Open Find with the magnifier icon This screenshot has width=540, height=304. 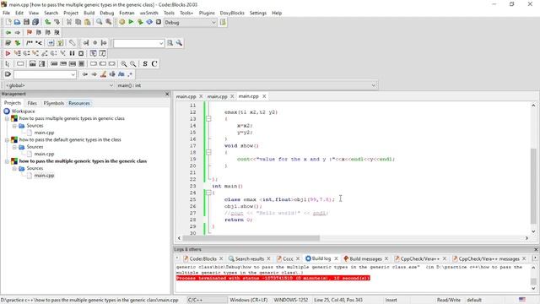tap(100, 22)
